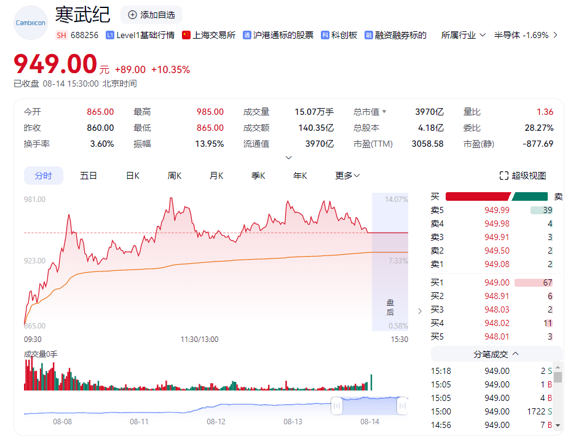568x439 pixels.
Task: Switch to the 年K chart tab
Action: (x=300, y=176)
